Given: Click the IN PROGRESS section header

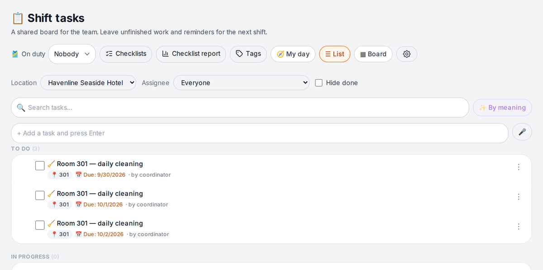Looking at the screenshot, I should [x=35, y=256].
